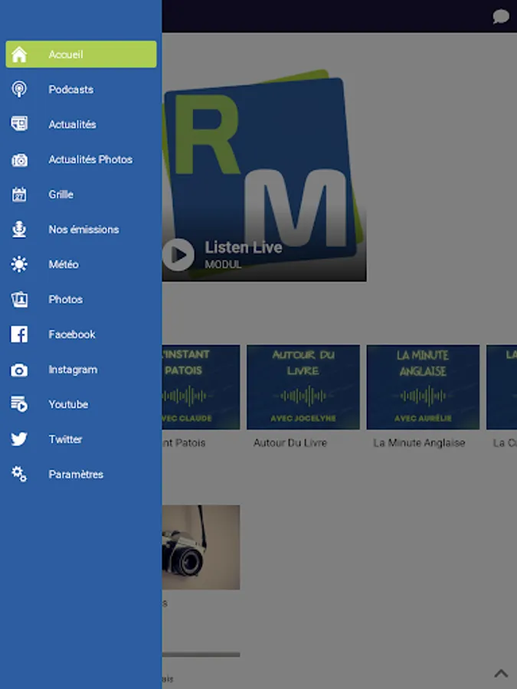Open the Grille schedule entry
Image resolution: width=517 pixels, height=689 pixels.
[x=61, y=194]
